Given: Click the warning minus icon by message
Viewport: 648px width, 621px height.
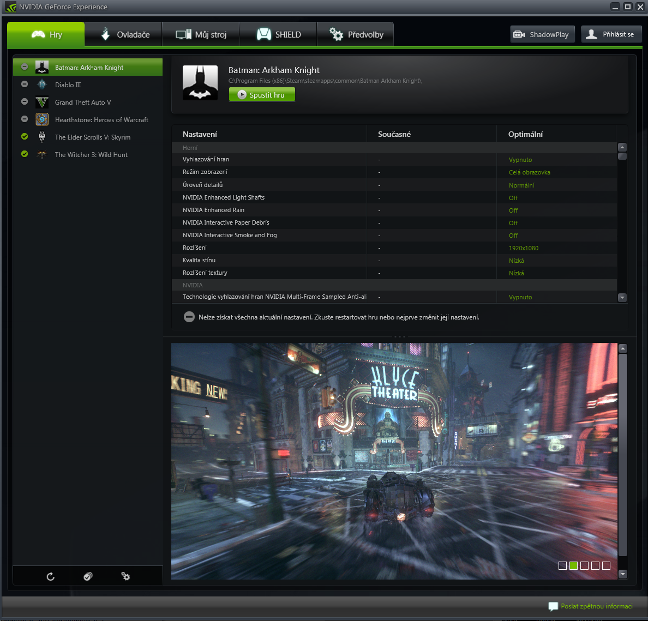Looking at the screenshot, I should tap(189, 317).
